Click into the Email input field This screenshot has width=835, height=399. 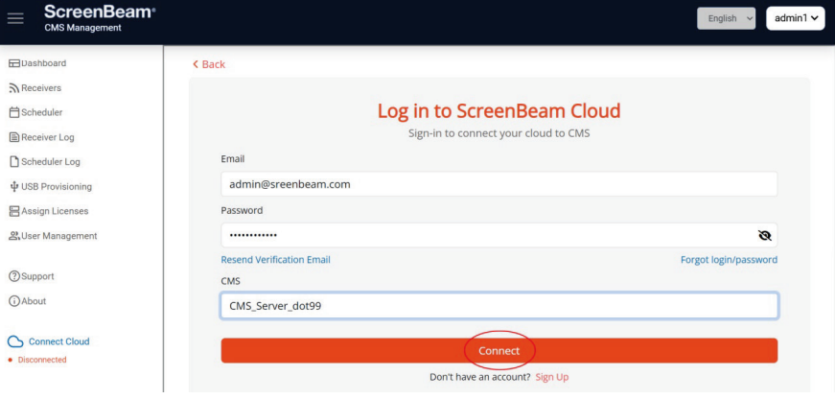499,184
